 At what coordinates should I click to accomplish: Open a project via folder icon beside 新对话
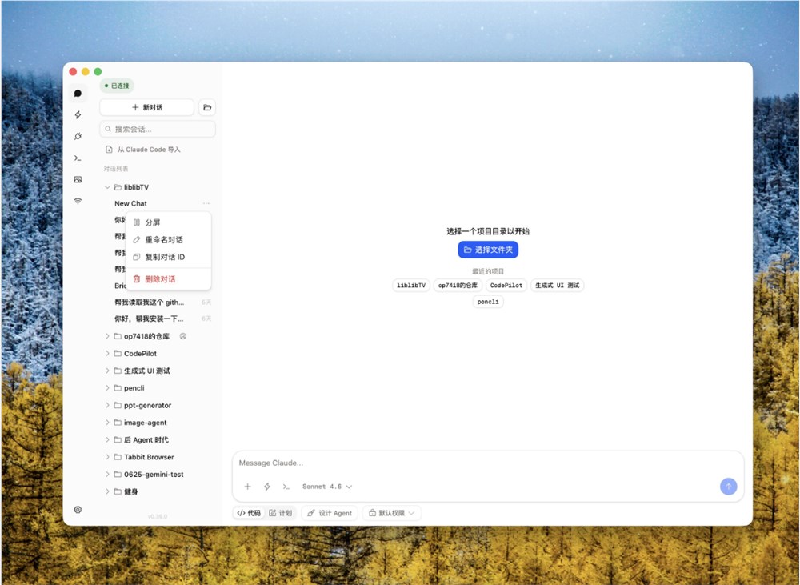207,106
